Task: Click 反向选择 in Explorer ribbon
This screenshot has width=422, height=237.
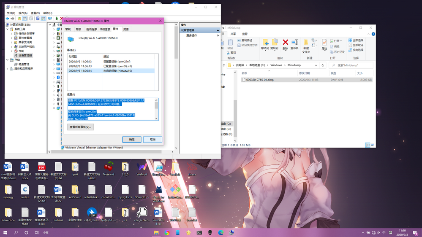Action: pos(356,50)
